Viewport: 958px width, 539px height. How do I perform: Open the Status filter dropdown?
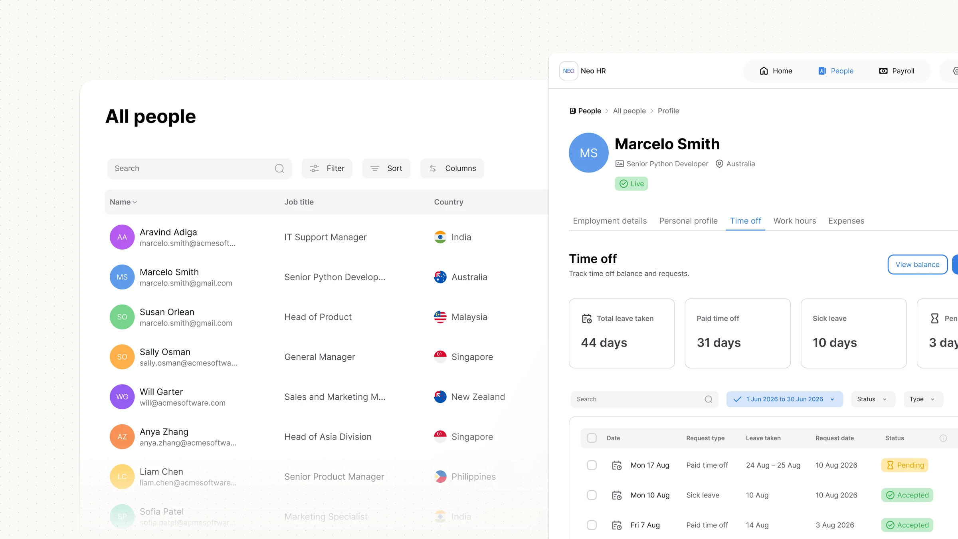pyautogui.click(x=873, y=399)
